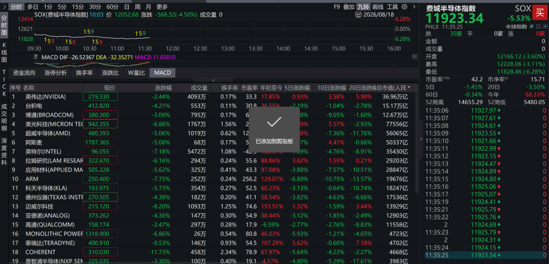Viewport: 549px width, 264px height.
Task: Open the TICK sidebar view
Action: [x=4, y=83]
